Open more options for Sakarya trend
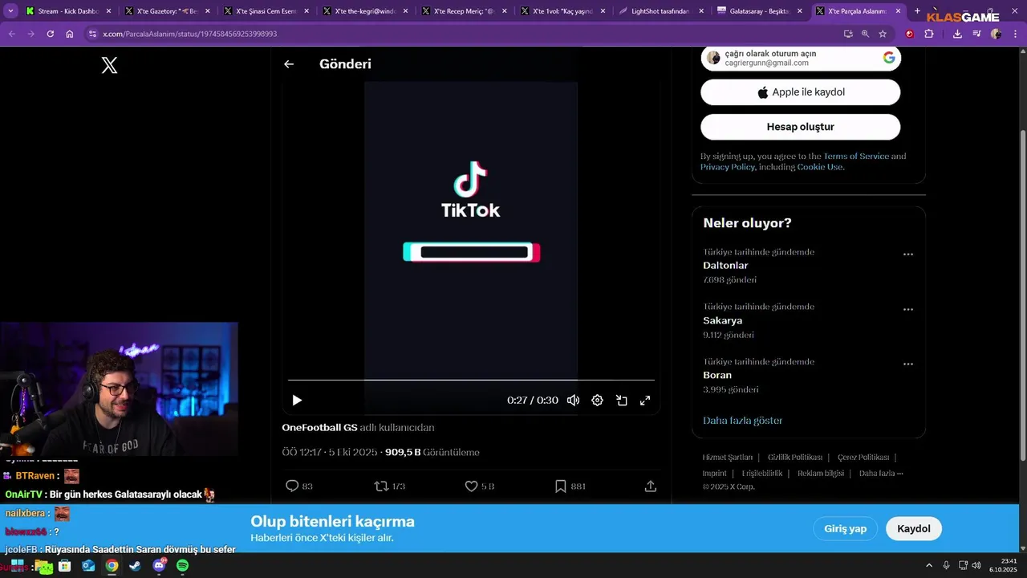Screen dimensions: 1027x578 pyautogui.click(x=908, y=309)
